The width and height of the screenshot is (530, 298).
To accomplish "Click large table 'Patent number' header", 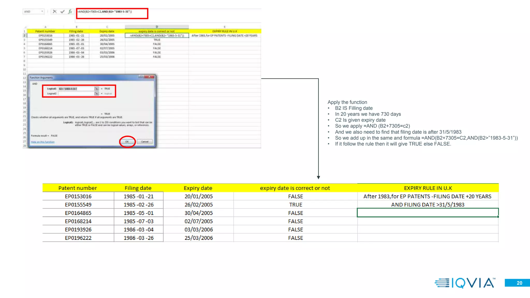I will click(78, 188).
